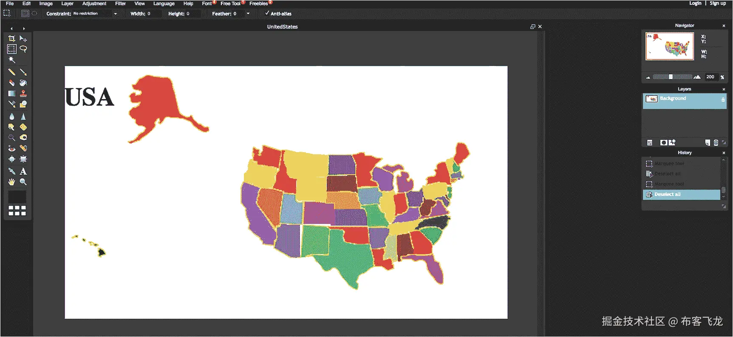The width and height of the screenshot is (733, 337).
Task: Open the main color swatch
Action: click(17, 197)
